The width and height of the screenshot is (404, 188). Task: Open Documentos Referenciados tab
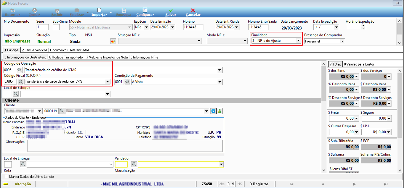[70, 50]
